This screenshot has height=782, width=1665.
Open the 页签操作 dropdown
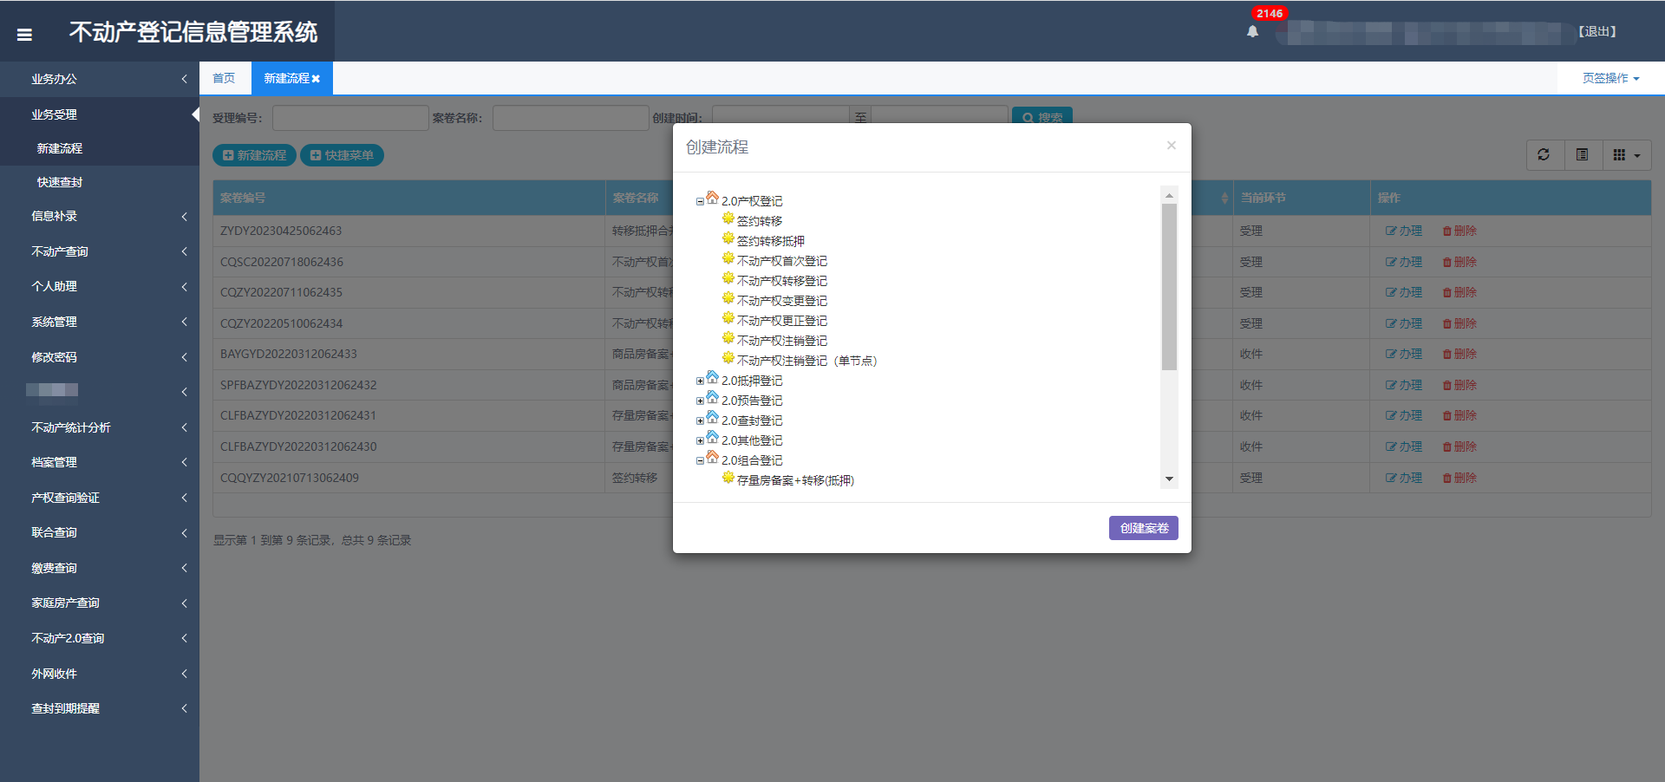(1610, 78)
